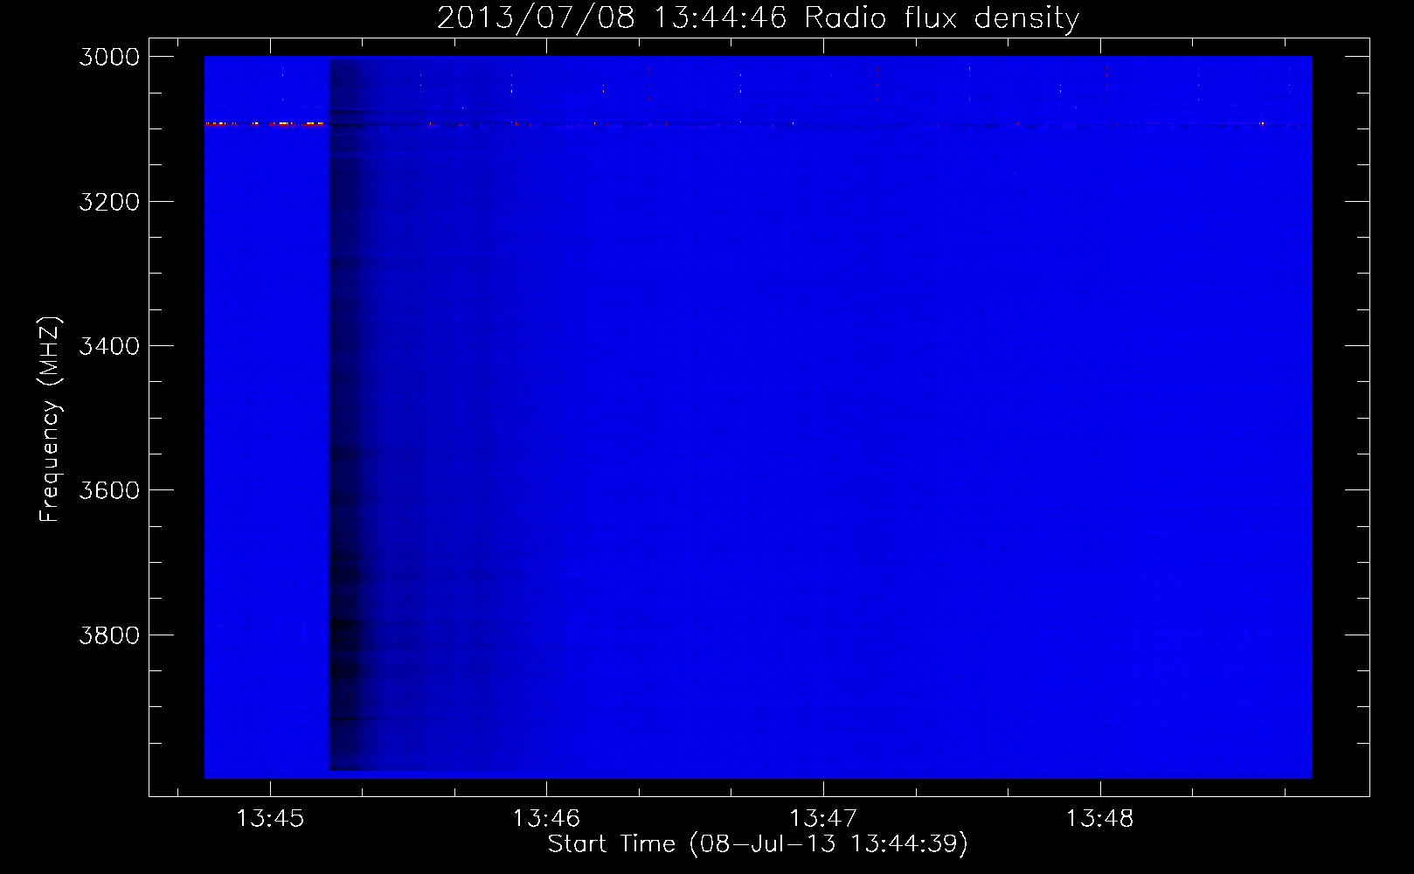
Task: Click the "Start Time (08-Jul-13 13:44:39)" label
Action: pos(758,844)
